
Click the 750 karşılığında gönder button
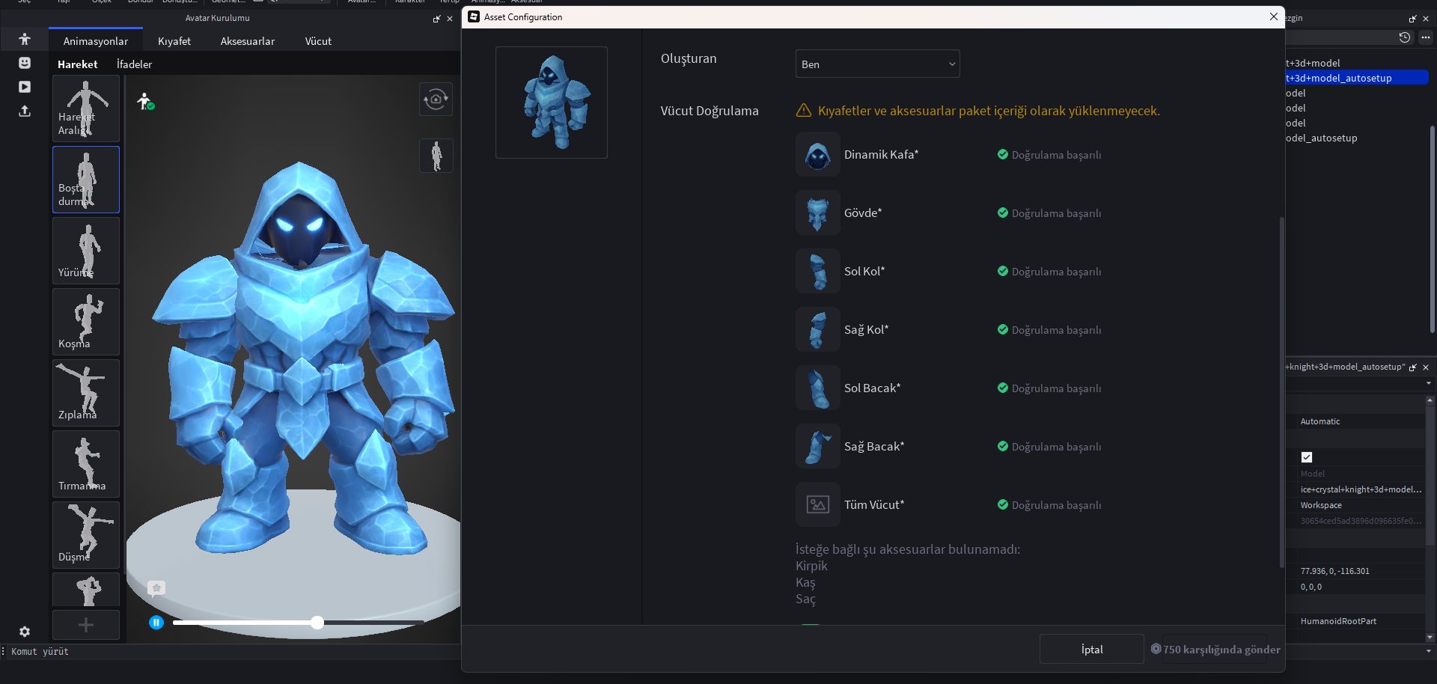(x=1216, y=649)
